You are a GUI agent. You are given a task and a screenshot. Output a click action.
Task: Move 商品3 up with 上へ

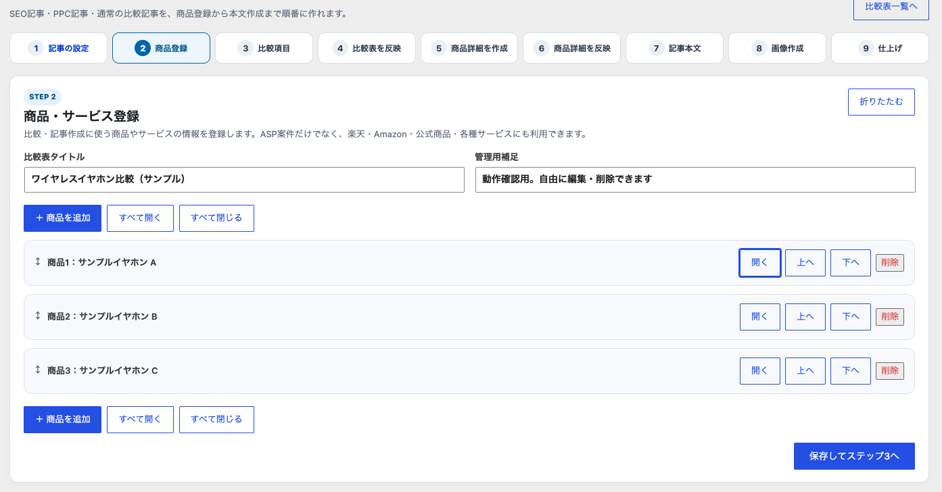point(805,371)
